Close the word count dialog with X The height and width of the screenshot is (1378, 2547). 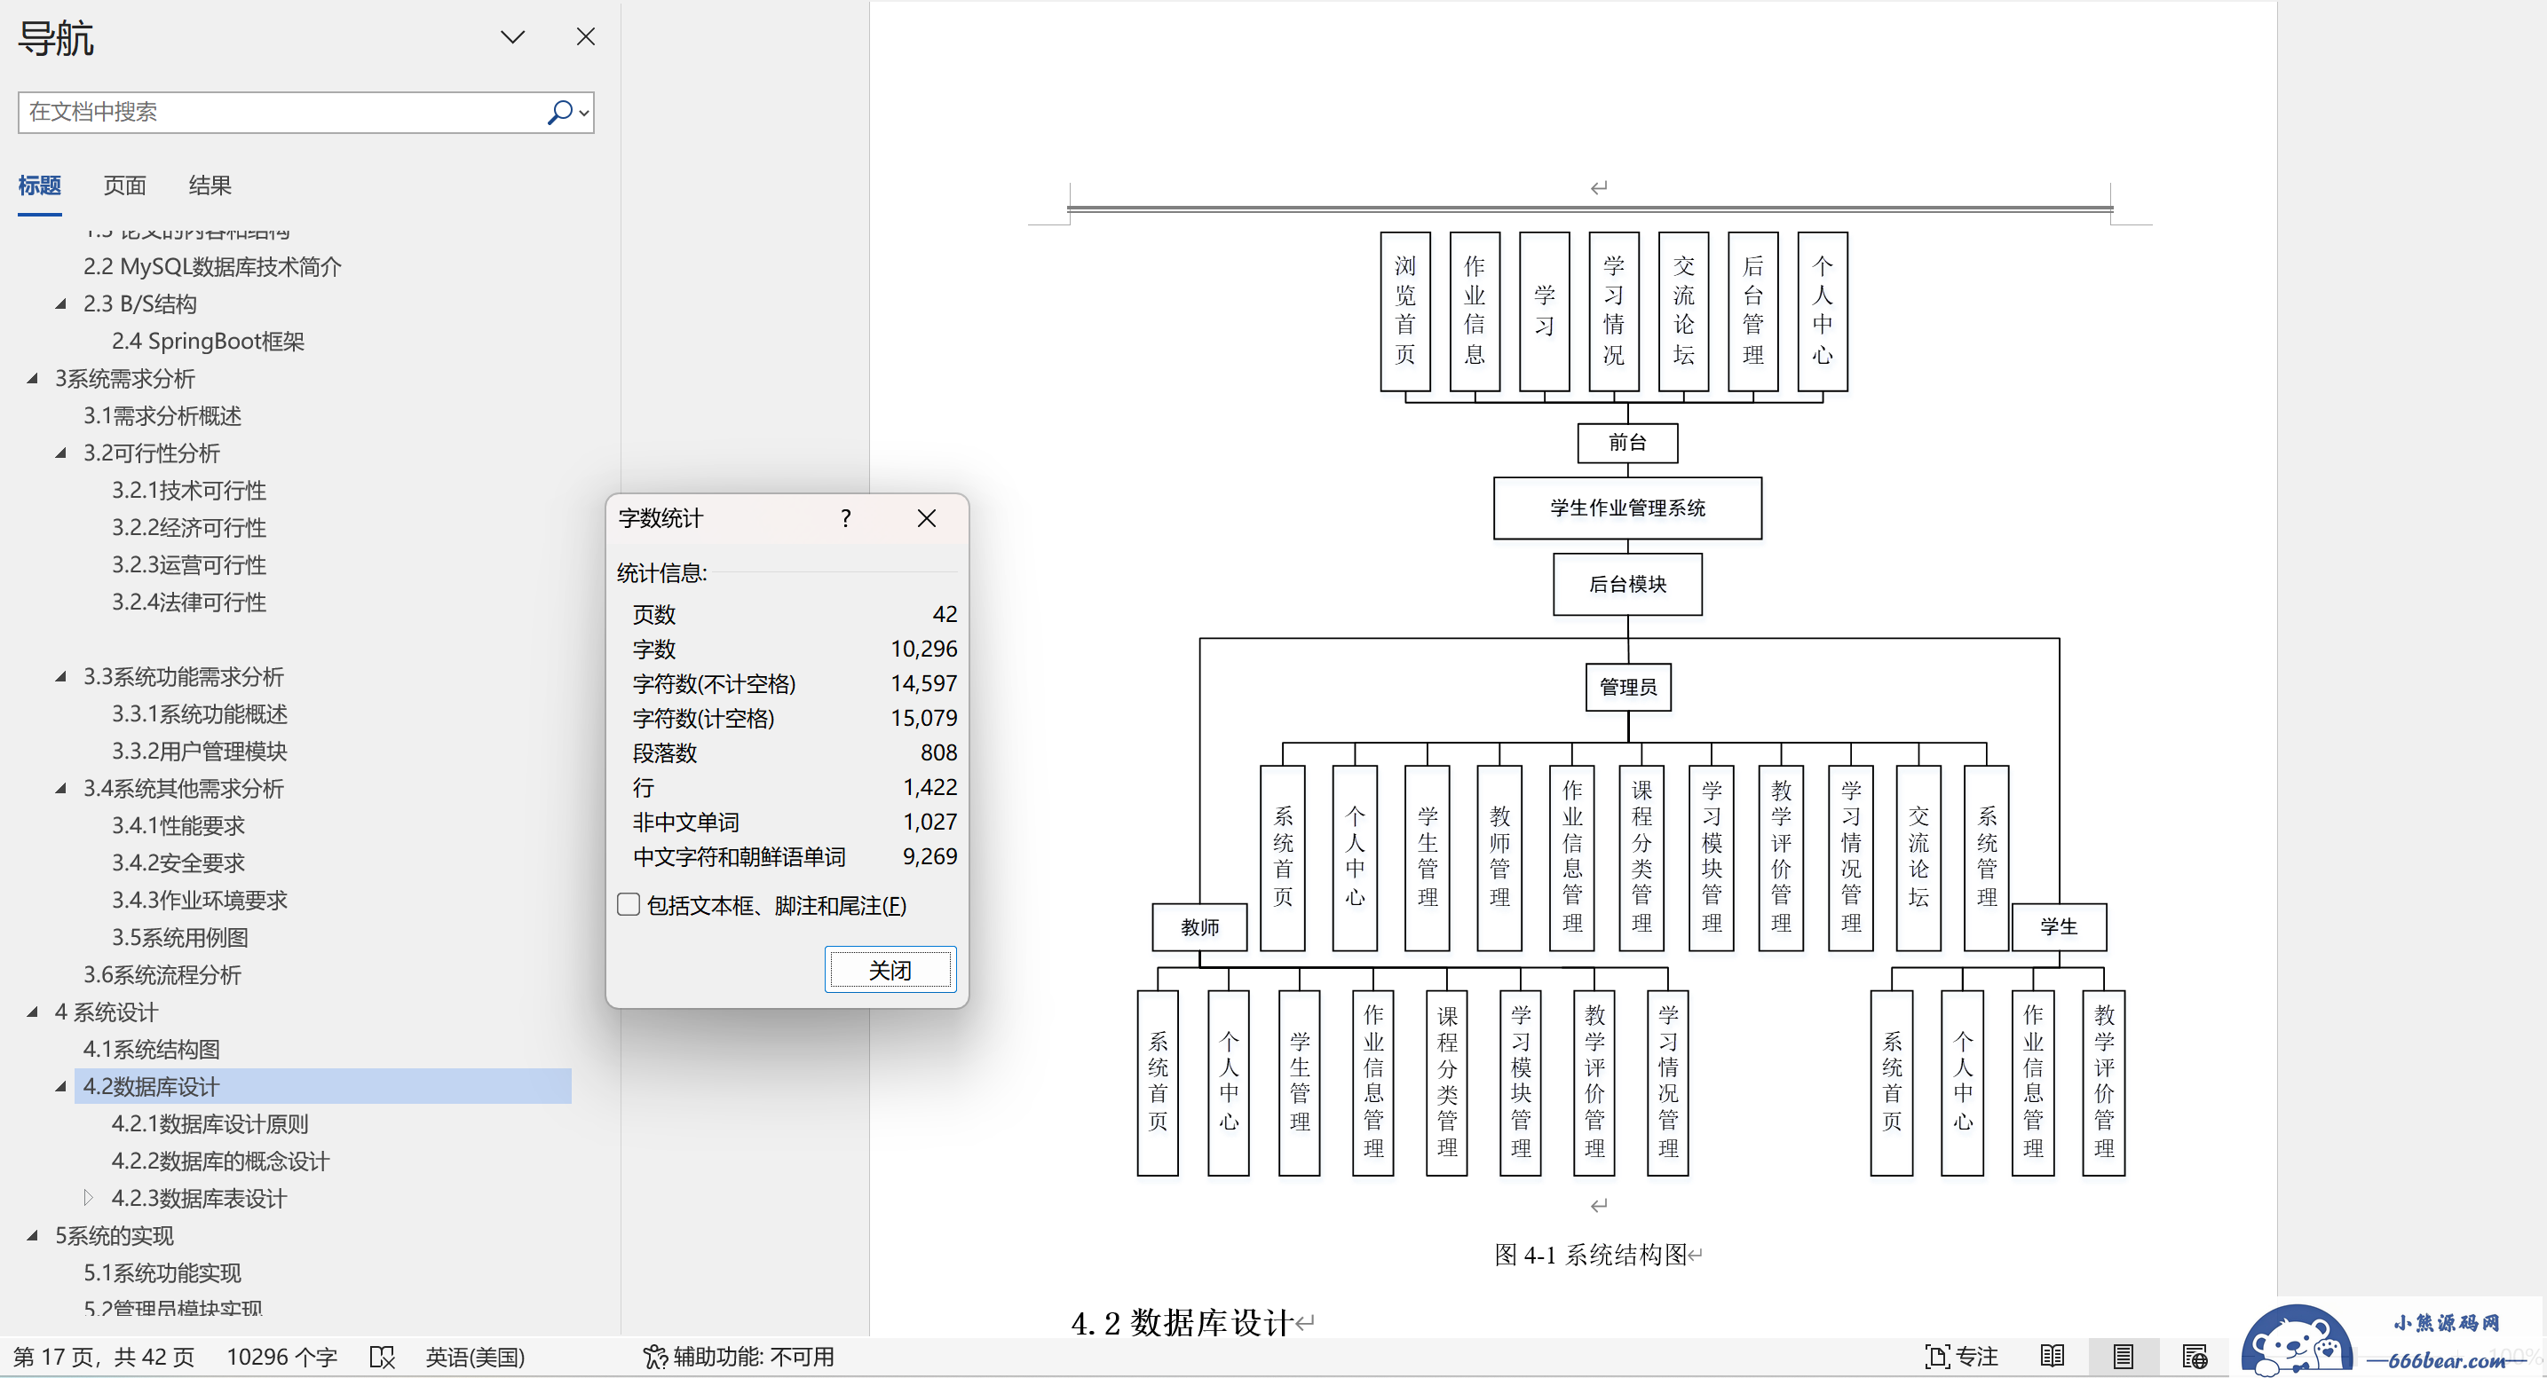point(927,518)
